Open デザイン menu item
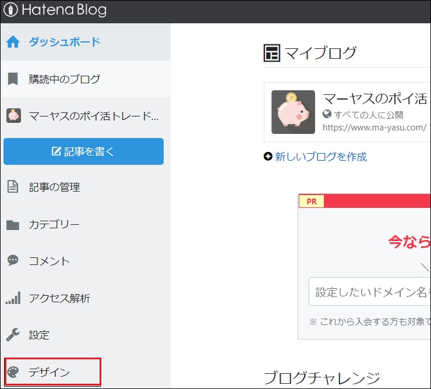 49,372
